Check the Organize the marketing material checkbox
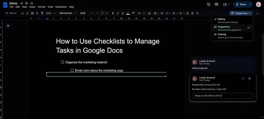264x119 pixels. click(x=62, y=62)
